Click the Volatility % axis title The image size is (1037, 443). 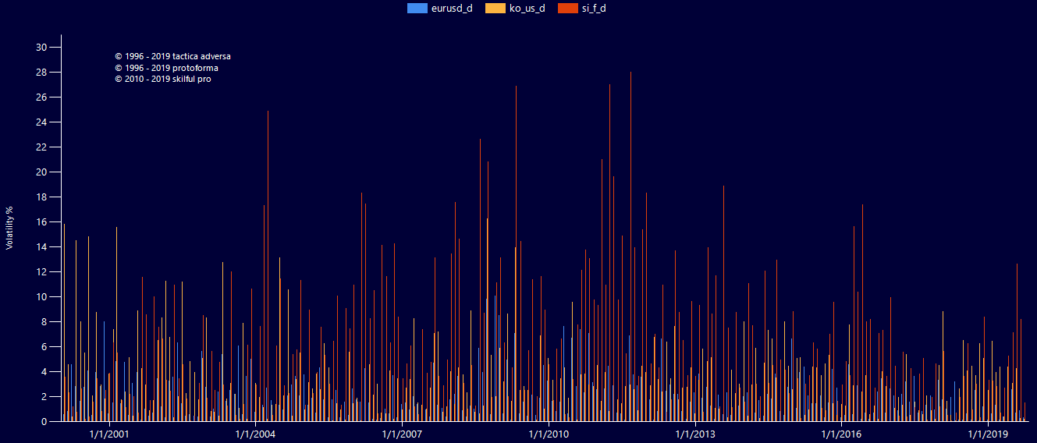tap(9, 228)
